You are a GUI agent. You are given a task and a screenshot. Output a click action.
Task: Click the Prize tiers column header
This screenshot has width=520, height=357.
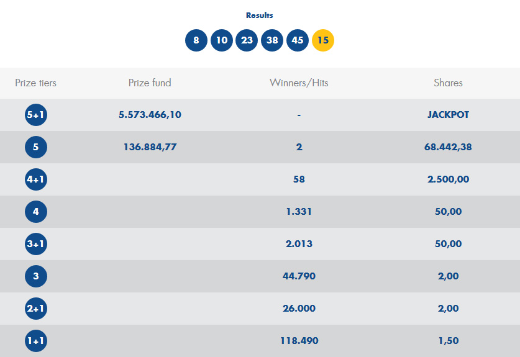point(35,83)
